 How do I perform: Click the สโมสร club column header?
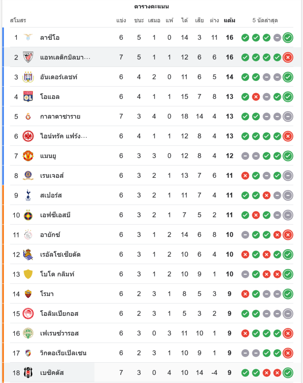(18, 20)
